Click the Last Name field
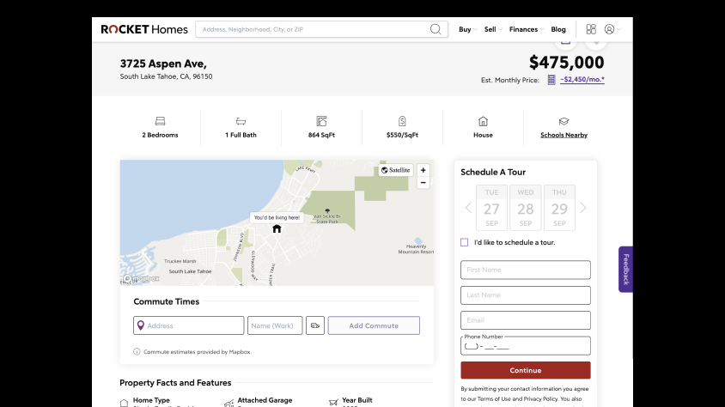Screen dimensions: 725x407 tap(525, 295)
